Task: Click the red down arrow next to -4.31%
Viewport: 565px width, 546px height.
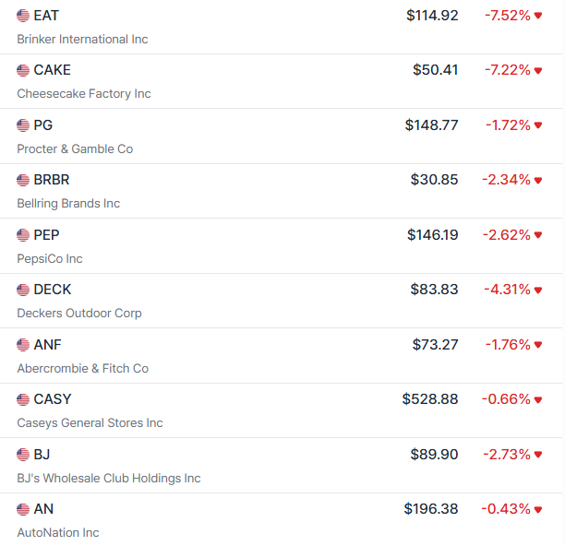Action: tap(538, 290)
